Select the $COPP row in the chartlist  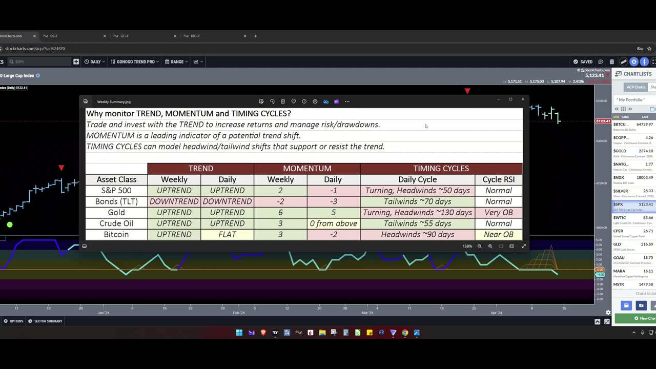[x=634, y=139]
